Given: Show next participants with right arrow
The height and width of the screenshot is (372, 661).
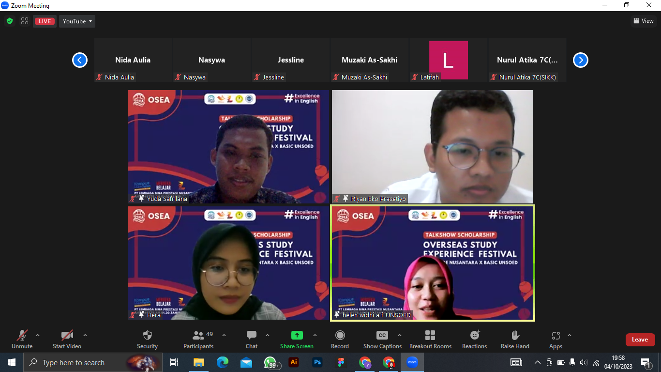Looking at the screenshot, I should click(x=580, y=60).
